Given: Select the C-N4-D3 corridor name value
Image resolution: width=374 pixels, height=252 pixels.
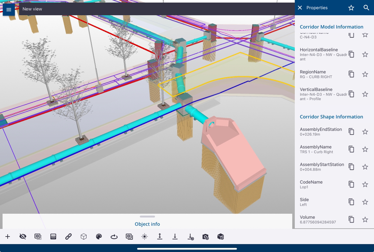Looking at the screenshot, I should pyautogui.click(x=308, y=37).
